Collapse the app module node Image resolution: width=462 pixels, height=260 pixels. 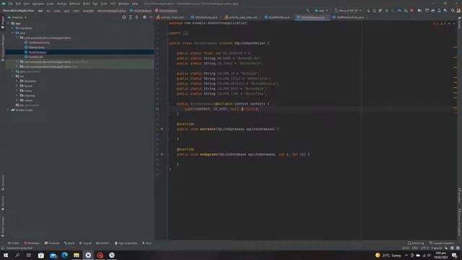point(9,23)
